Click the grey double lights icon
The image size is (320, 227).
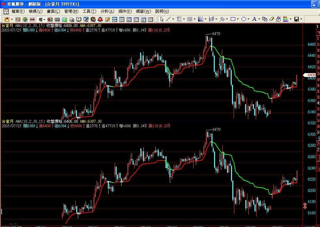(x=57, y=19)
